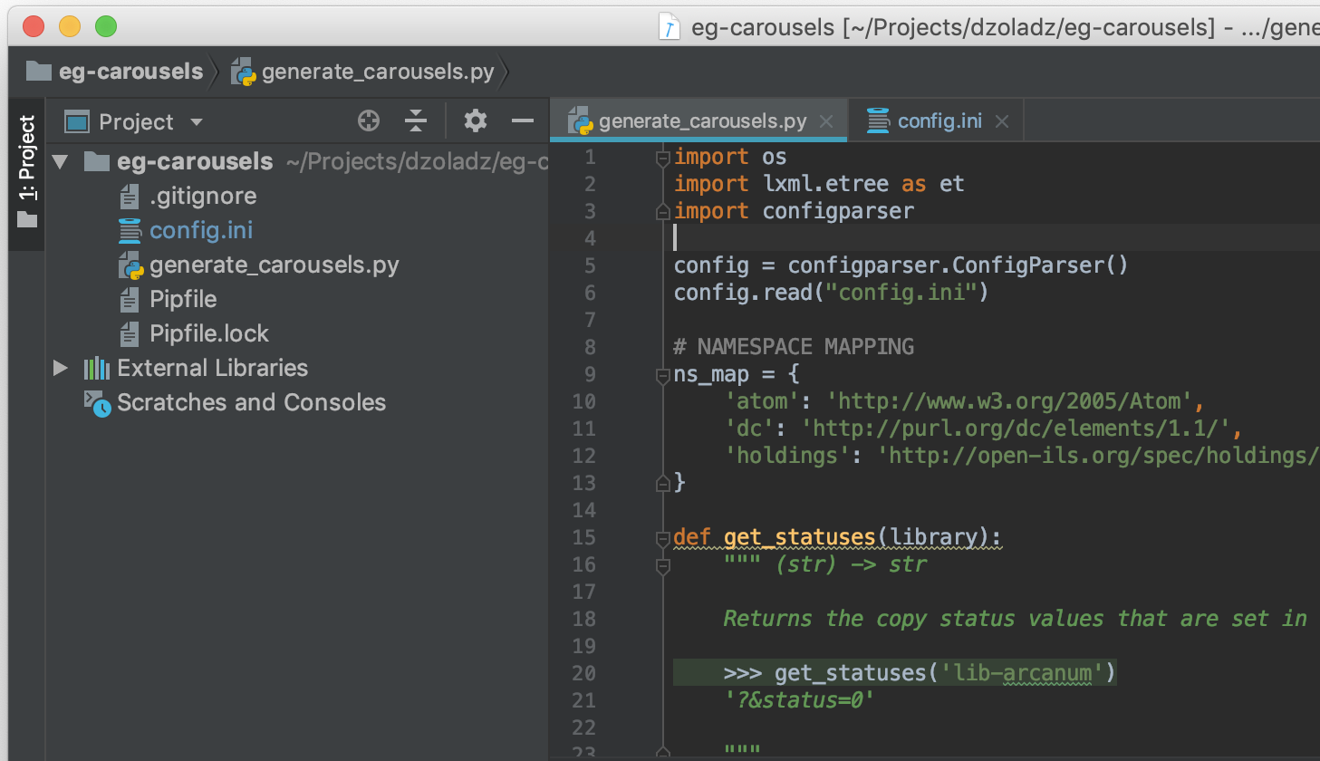Click the Scratches and Consoles clock icon

click(x=97, y=403)
